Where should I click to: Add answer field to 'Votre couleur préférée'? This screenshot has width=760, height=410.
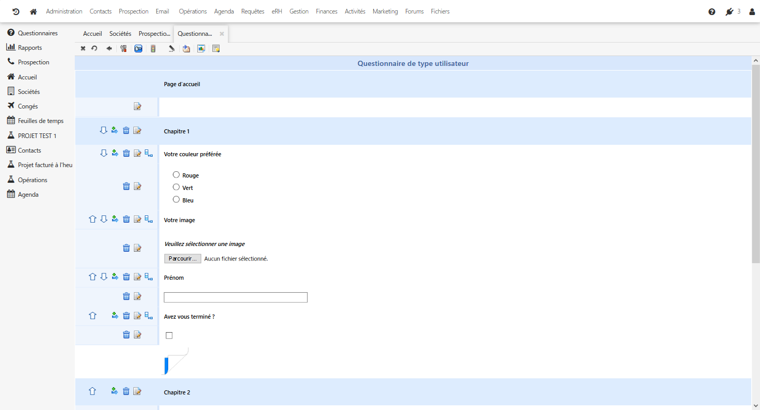click(x=149, y=153)
